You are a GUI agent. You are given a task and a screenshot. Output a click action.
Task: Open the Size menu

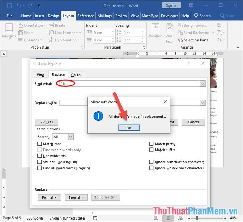(25, 33)
